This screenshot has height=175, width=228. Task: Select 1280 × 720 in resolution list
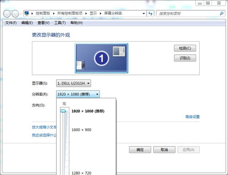point(82,173)
